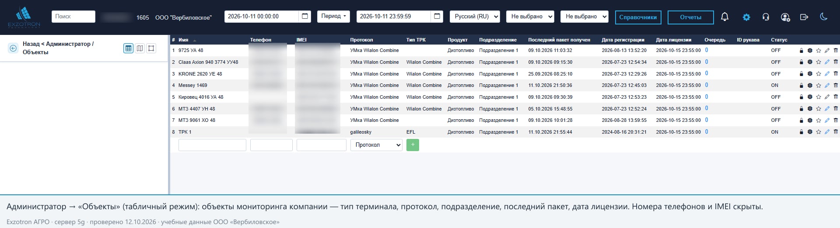This screenshot has height=228, width=840.
Task: Click the Exzotron logo
Action: (24, 17)
